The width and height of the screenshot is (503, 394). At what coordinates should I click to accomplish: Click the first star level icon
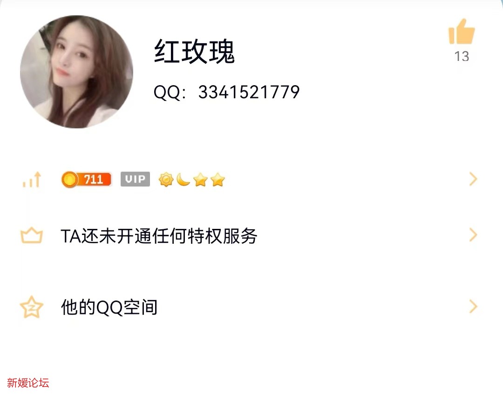click(x=200, y=180)
